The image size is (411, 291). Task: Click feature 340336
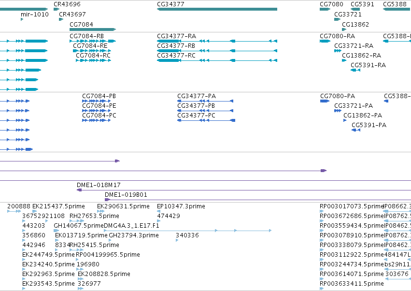point(187,235)
